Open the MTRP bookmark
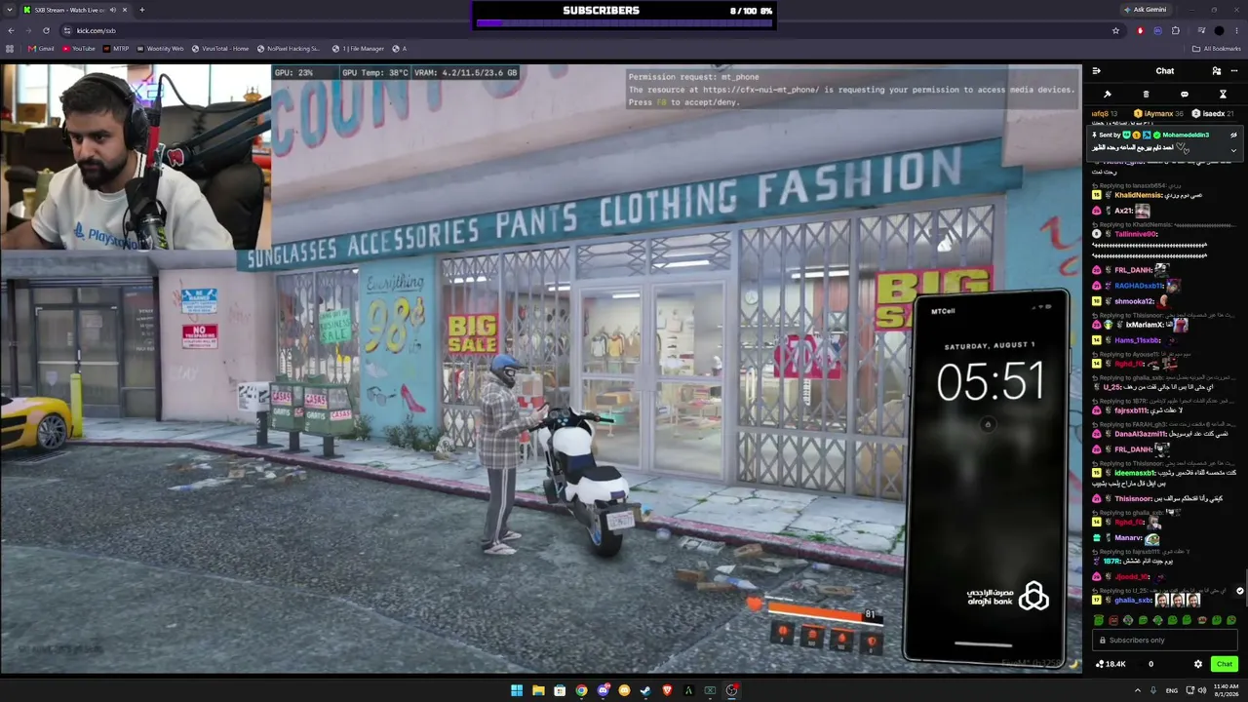The image size is (1248, 702). point(115,49)
